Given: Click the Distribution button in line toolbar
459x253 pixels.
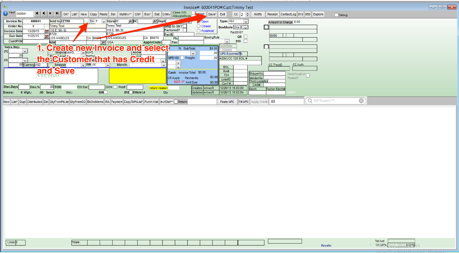Looking at the screenshot, I should pos(35,102).
